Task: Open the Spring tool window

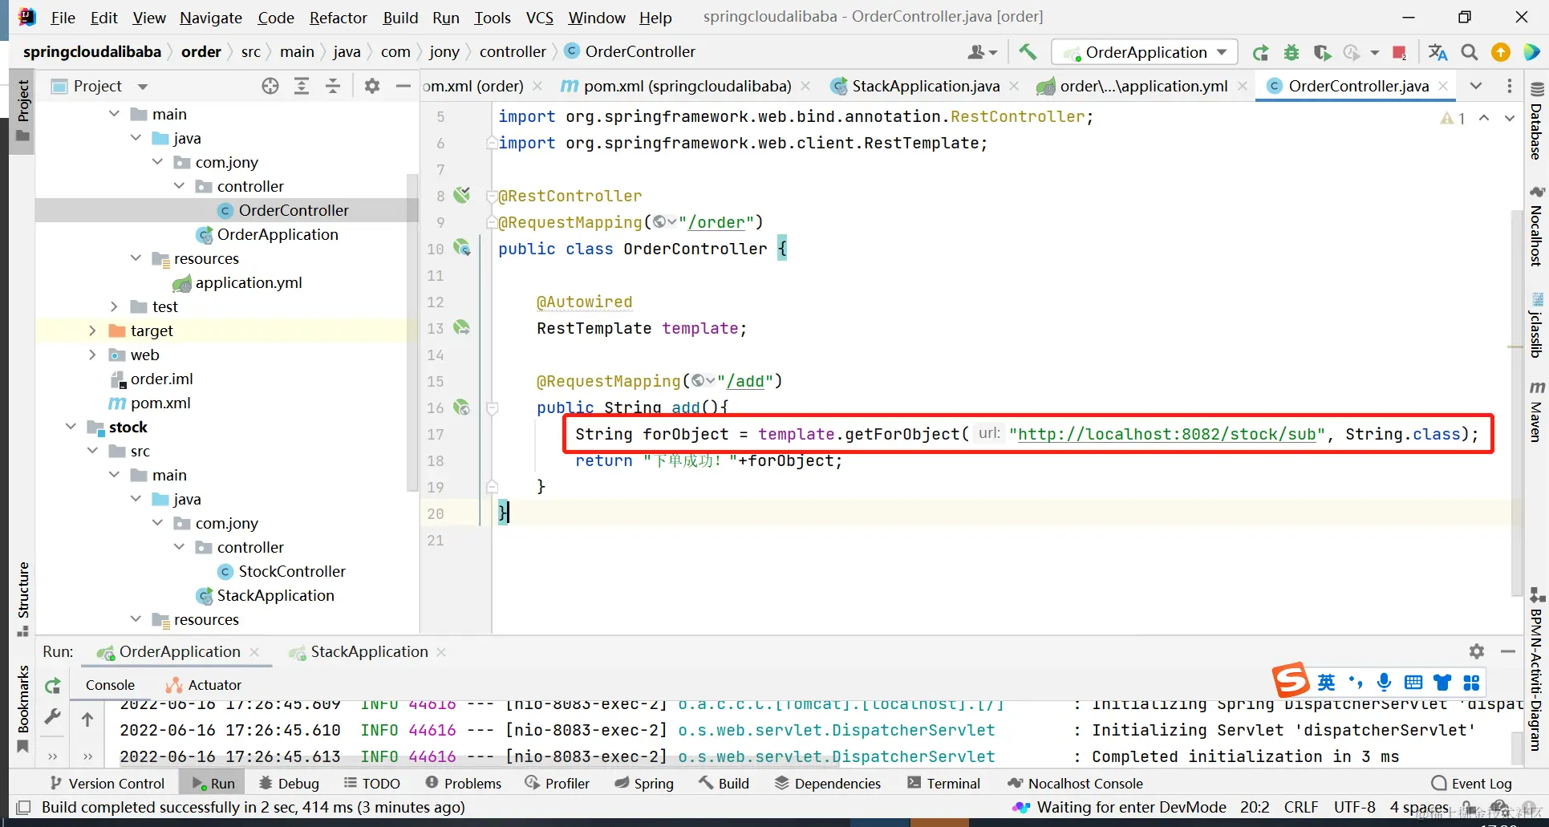Action: tap(644, 783)
